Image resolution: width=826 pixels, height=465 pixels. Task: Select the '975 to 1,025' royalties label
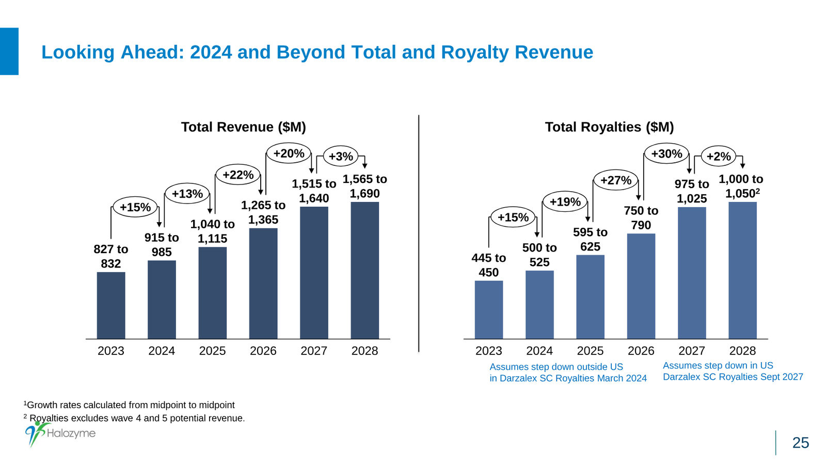692,191
